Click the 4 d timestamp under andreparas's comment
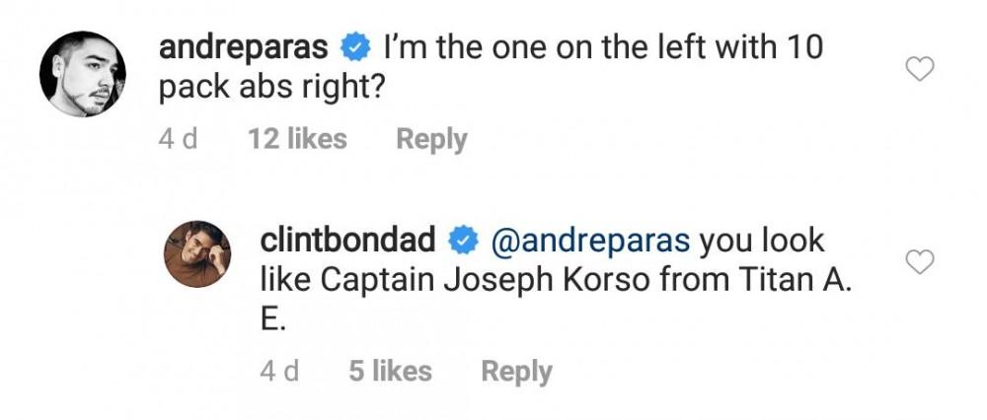The image size is (987, 420). point(178,140)
